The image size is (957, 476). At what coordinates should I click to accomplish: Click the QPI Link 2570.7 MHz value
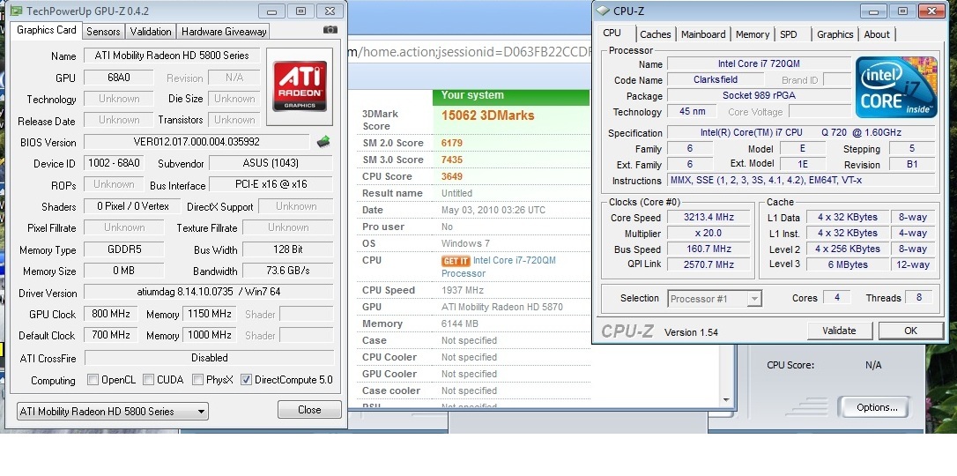tap(709, 264)
